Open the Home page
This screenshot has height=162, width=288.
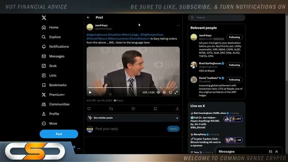[50, 27]
